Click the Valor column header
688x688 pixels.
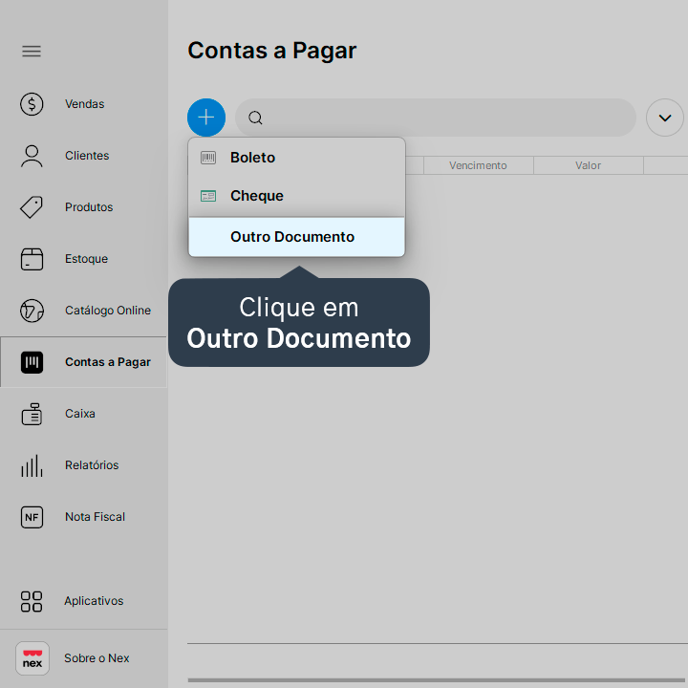coord(589,165)
